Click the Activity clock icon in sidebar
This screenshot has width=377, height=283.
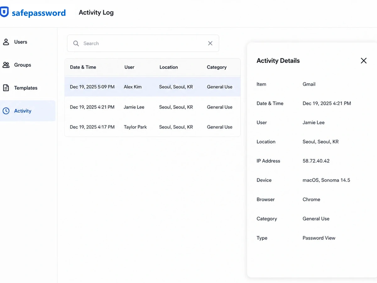coord(6,111)
